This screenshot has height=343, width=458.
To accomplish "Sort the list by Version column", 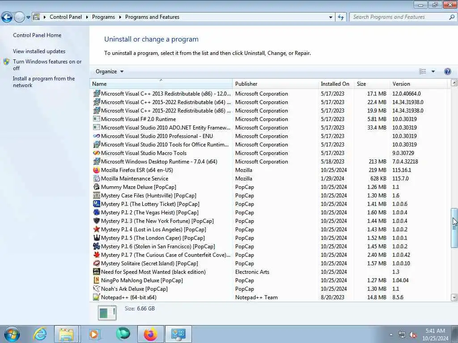I will point(419,84).
